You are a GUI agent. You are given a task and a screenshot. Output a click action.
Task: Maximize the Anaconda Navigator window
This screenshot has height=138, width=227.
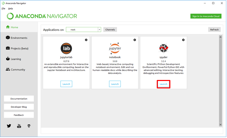tap(213, 3)
